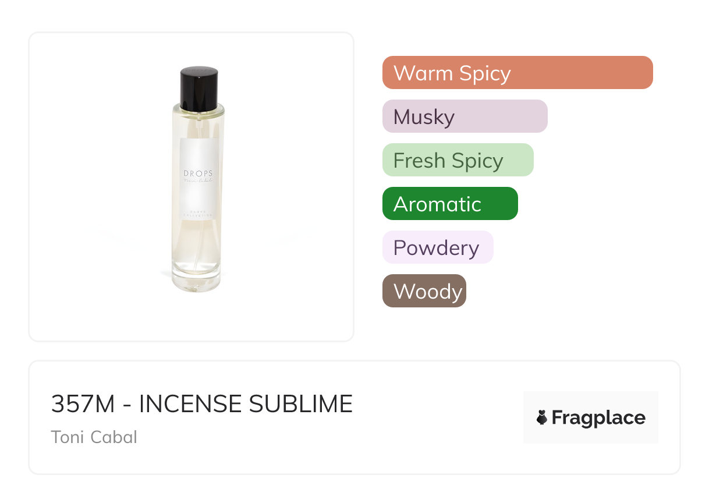Click the Fragplace wordmark text

coord(598,417)
